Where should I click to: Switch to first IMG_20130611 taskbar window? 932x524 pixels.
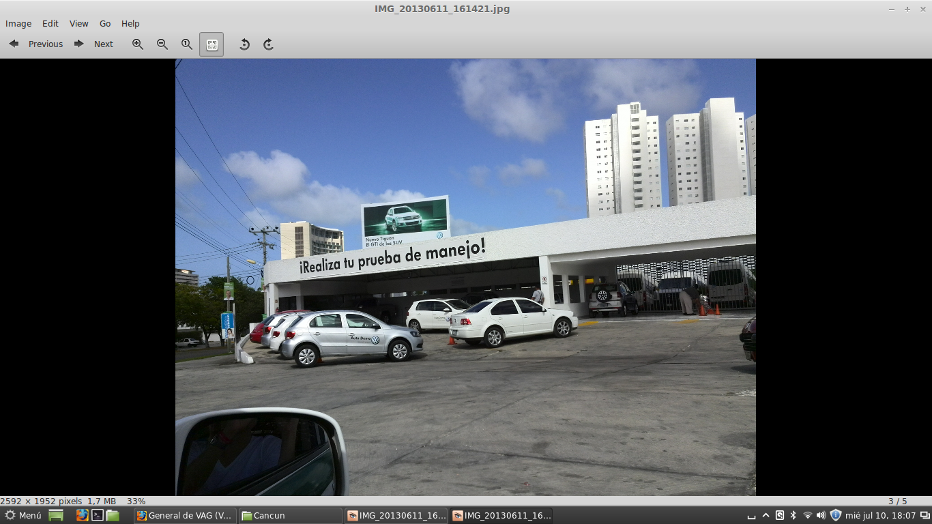click(x=396, y=515)
